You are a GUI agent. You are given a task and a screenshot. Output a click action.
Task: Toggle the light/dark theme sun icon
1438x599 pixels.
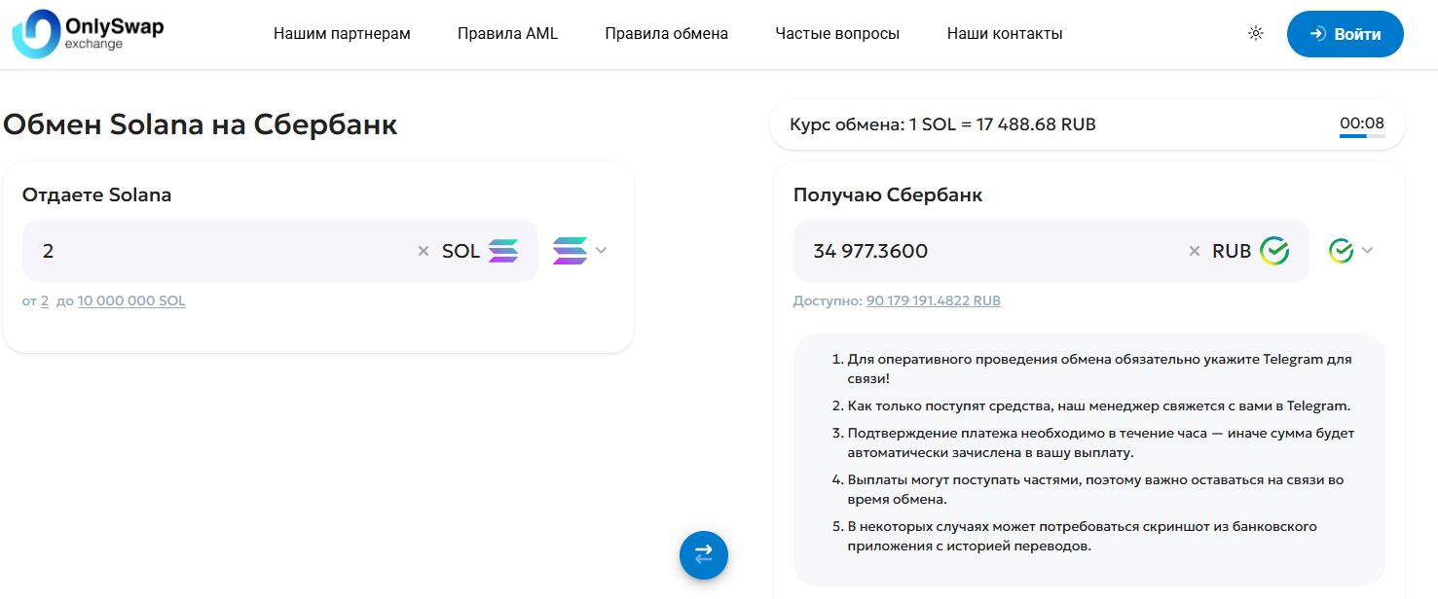pos(1256,34)
